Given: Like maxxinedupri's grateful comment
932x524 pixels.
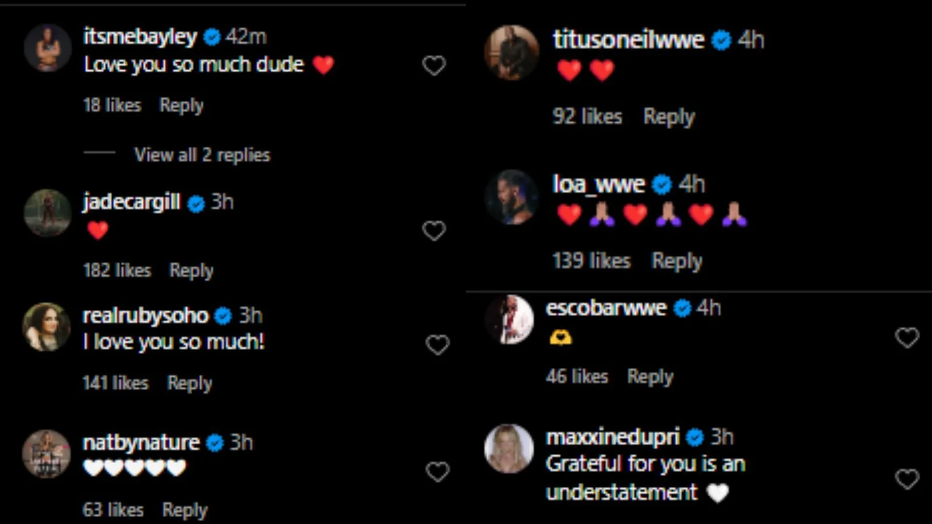Looking at the screenshot, I should [x=907, y=479].
